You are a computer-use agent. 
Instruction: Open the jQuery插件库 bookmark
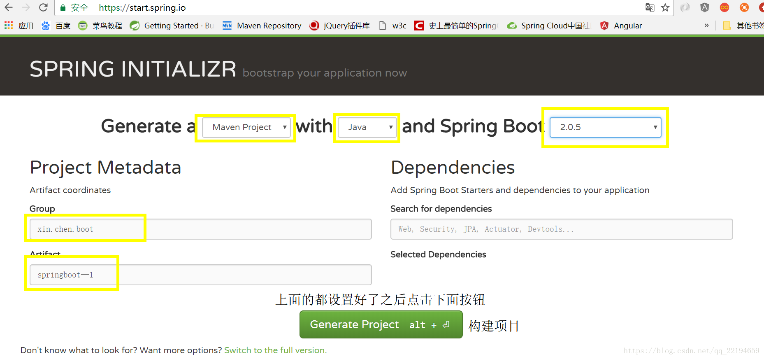340,26
